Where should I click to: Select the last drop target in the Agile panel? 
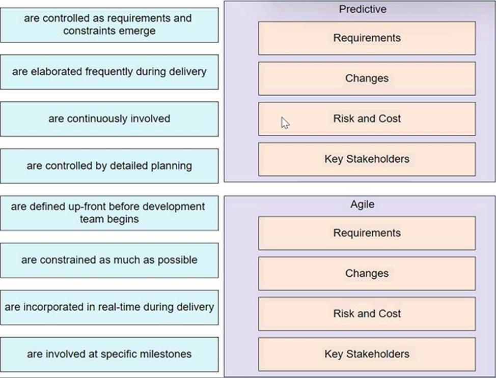pyautogui.click(x=367, y=354)
